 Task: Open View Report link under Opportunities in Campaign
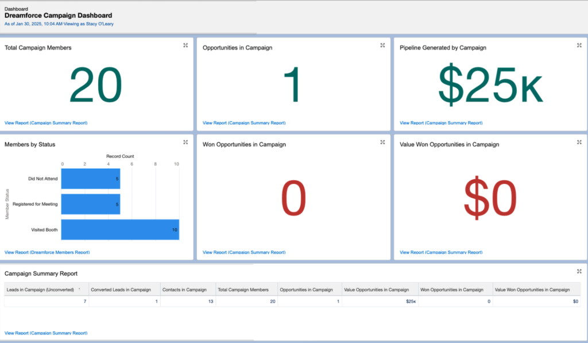[244, 123]
